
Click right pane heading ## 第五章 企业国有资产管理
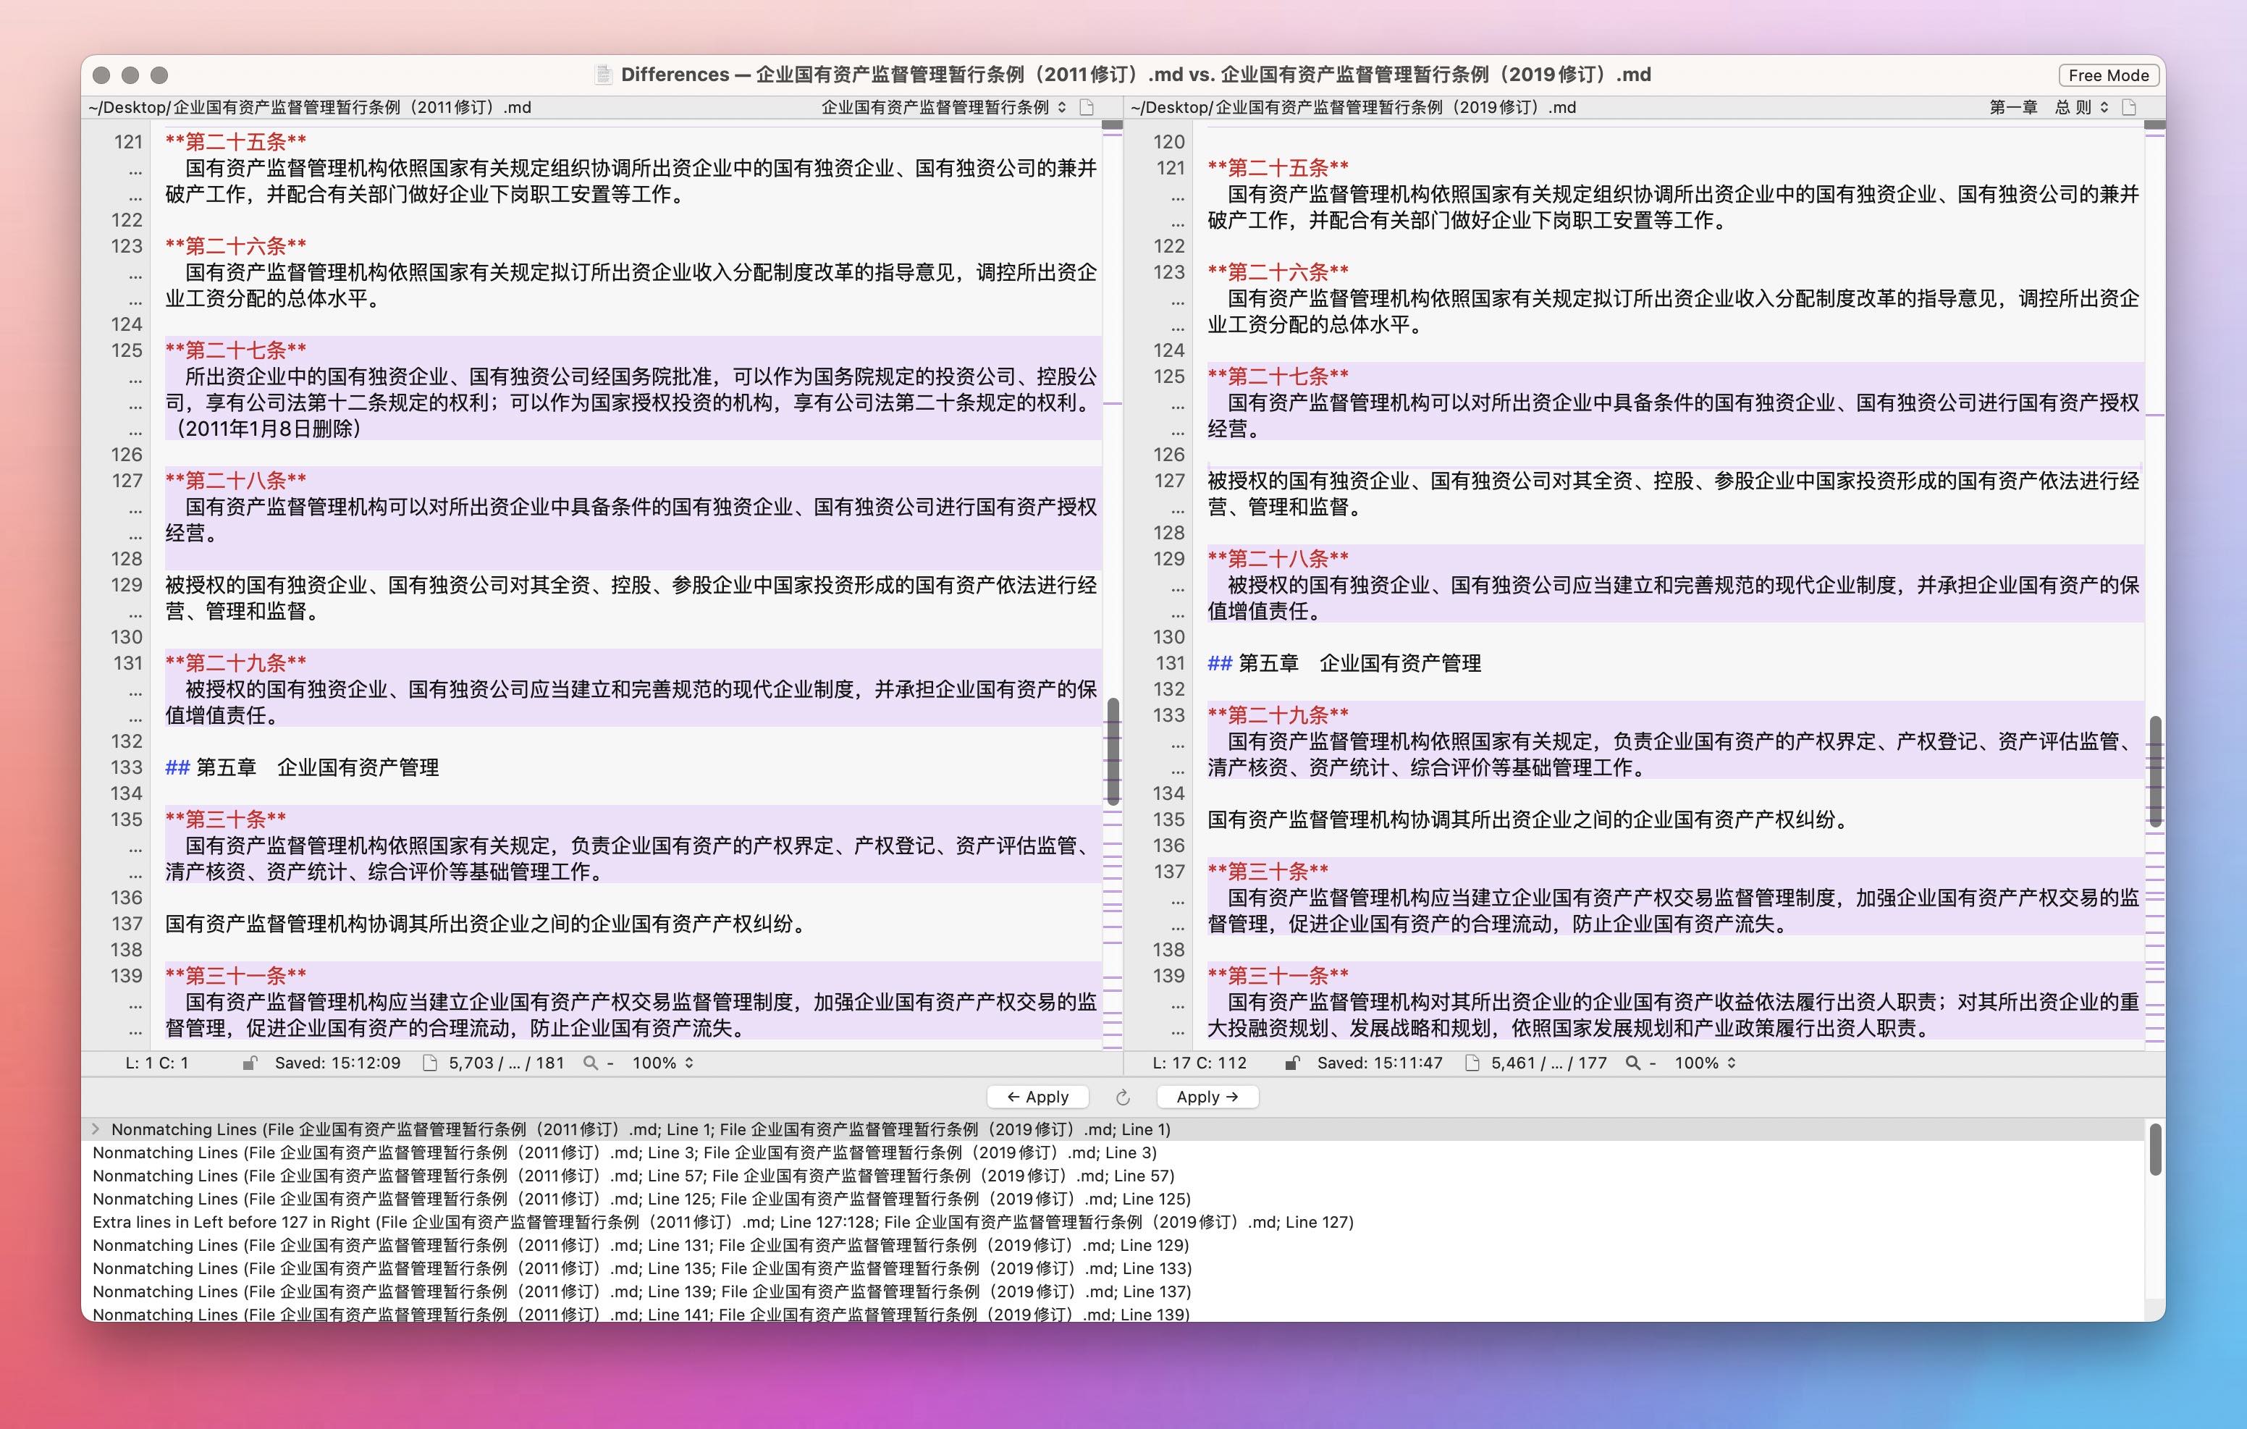point(1345,662)
